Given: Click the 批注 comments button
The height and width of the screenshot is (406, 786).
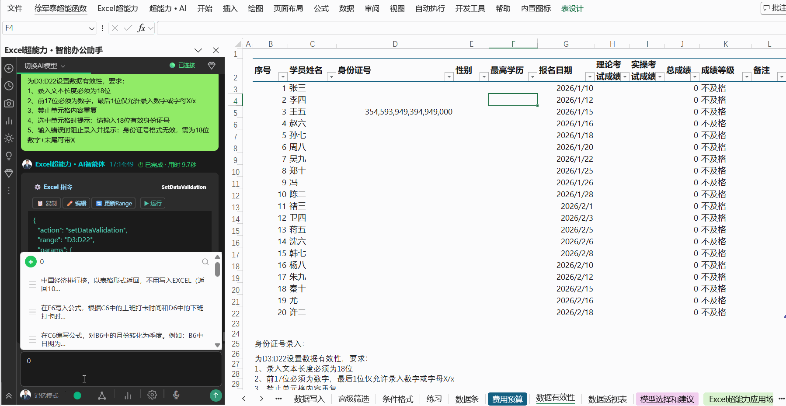Looking at the screenshot, I should coord(774,8).
